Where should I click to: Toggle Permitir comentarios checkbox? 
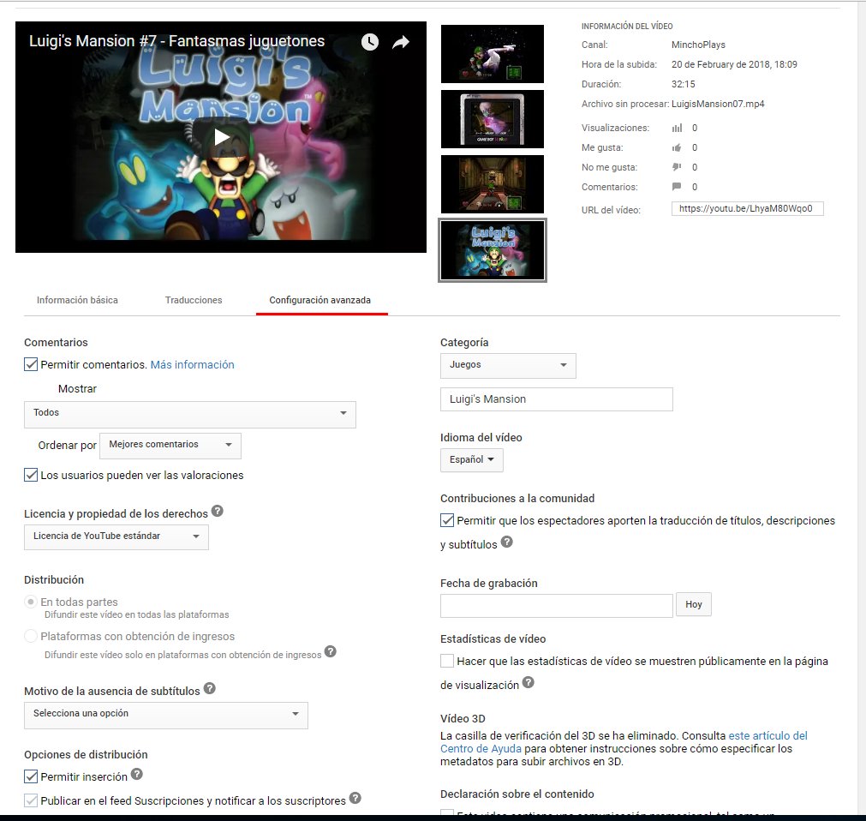[x=31, y=364]
